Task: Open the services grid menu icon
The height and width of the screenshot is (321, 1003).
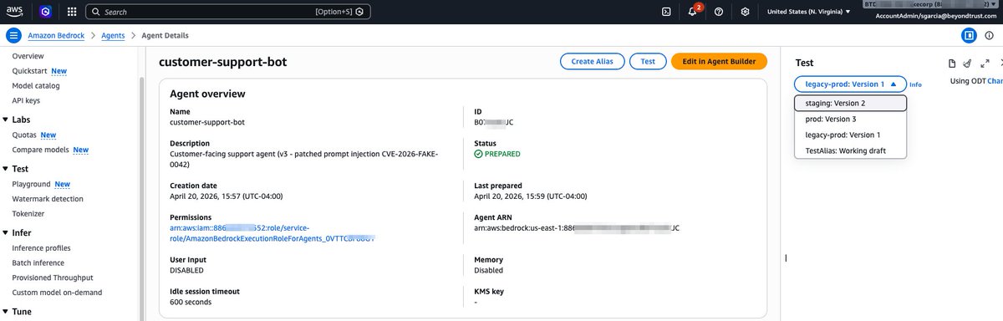Action: coord(72,13)
